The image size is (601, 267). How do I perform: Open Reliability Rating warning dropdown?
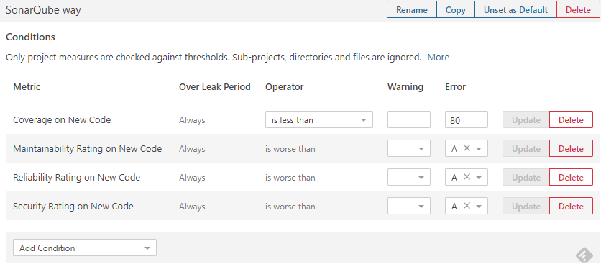[408, 177]
